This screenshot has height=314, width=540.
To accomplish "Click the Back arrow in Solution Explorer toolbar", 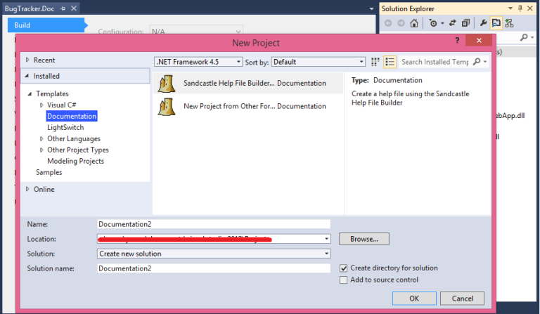I will (x=388, y=23).
